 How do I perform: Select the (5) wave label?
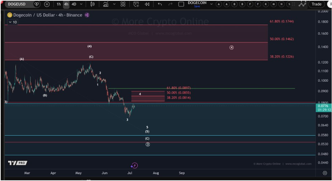[x=147, y=132]
